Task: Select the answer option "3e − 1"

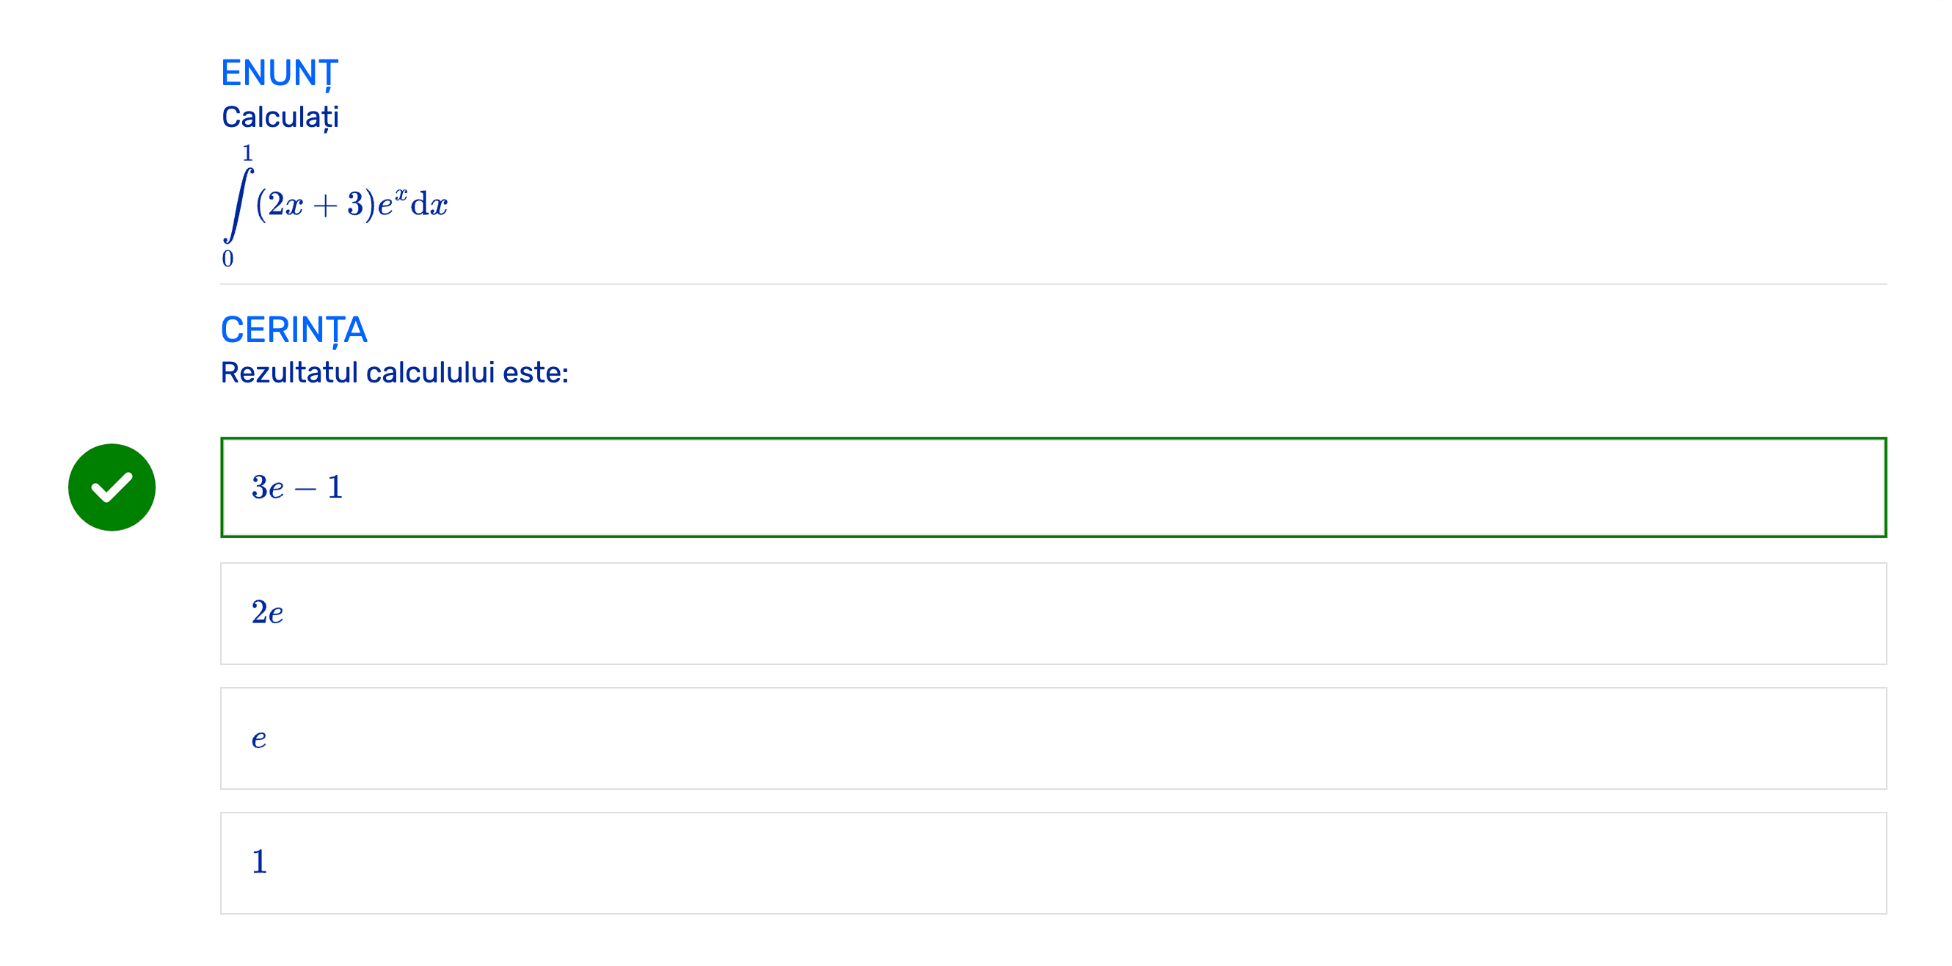Action: (1052, 487)
